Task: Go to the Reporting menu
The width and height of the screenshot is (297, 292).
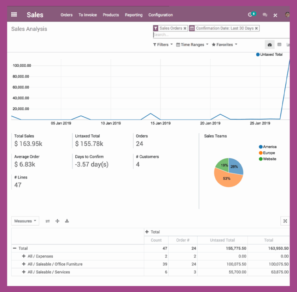Action: click(134, 15)
